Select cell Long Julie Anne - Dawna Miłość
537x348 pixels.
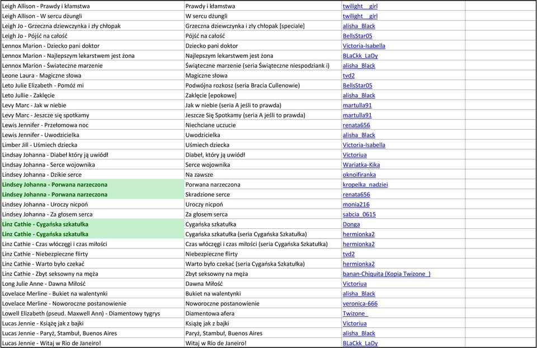(x=92, y=284)
